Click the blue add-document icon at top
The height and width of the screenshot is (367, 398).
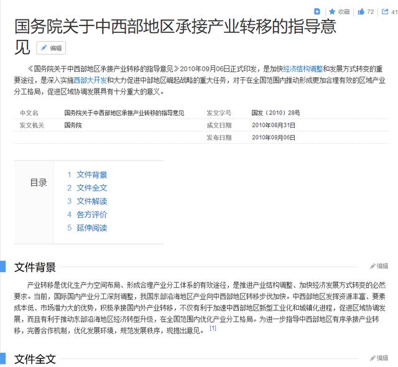[317, 11]
